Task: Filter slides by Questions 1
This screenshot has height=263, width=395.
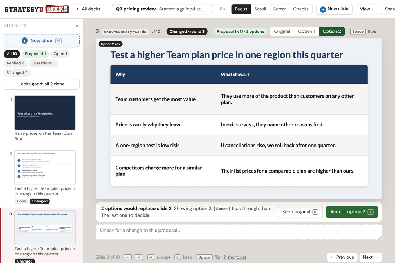Action: [43, 63]
